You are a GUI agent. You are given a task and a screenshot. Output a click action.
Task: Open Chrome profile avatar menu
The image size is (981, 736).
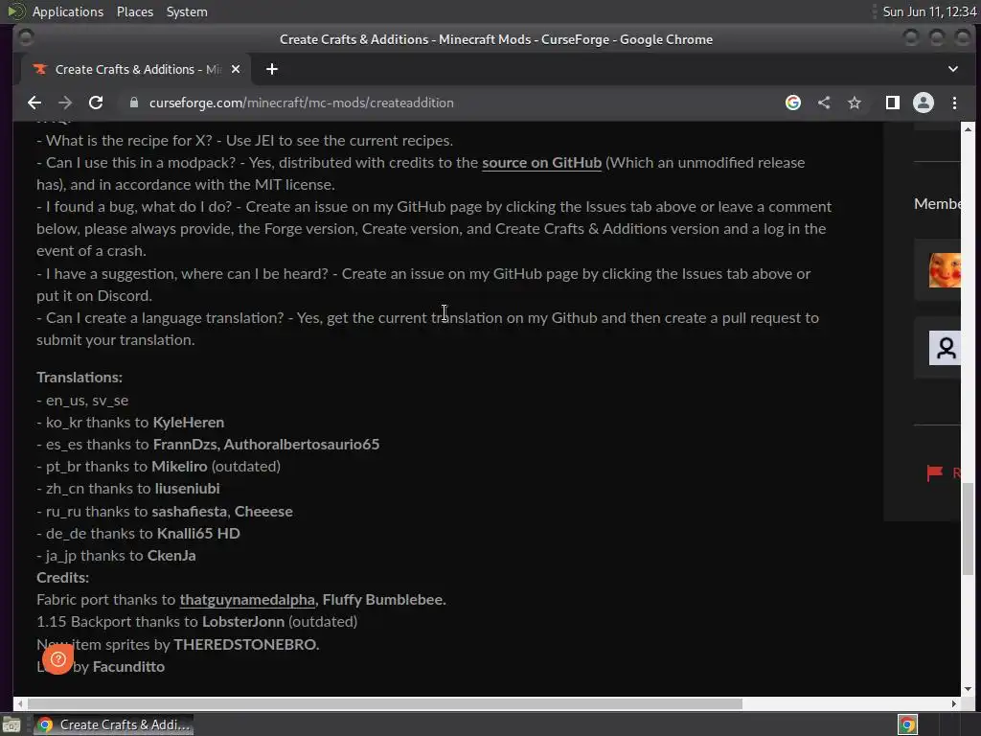(924, 103)
